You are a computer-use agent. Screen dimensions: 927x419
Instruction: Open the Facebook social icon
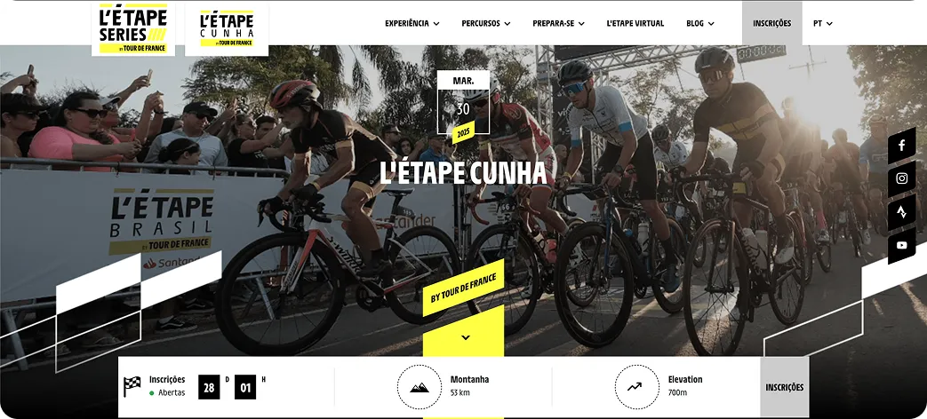pyautogui.click(x=901, y=146)
